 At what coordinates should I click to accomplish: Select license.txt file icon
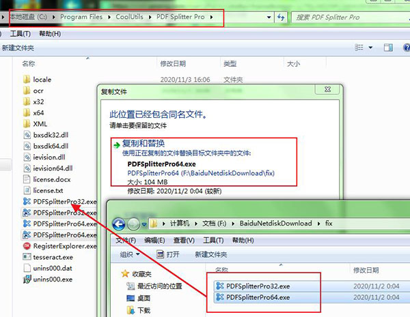point(27,190)
